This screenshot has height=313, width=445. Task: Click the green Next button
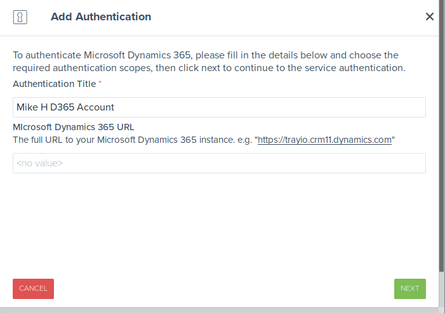tap(409, 288)
